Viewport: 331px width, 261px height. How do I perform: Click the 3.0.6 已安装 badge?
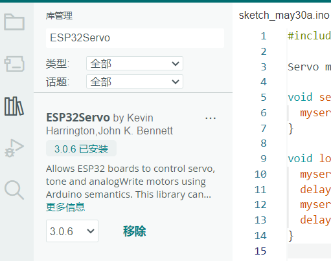[81, 149]
